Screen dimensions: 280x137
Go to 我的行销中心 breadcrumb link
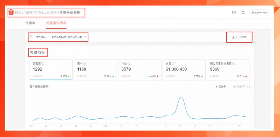[34, 13]
